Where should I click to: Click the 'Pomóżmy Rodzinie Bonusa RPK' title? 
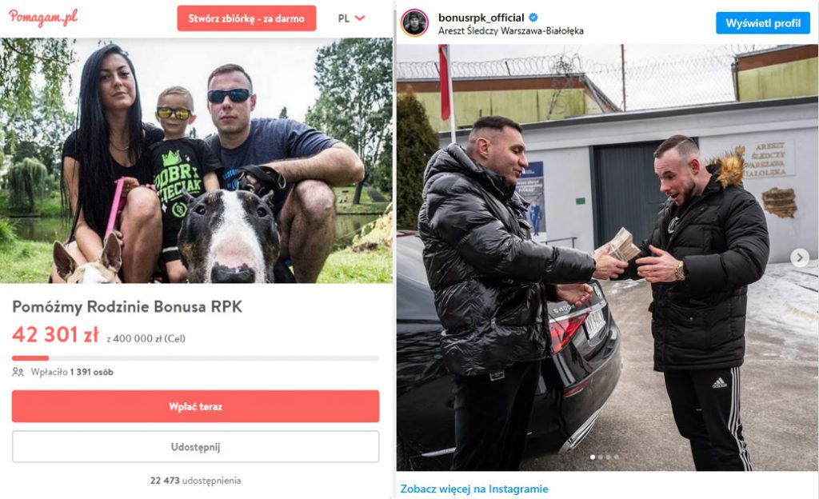[x=127, y=306]
